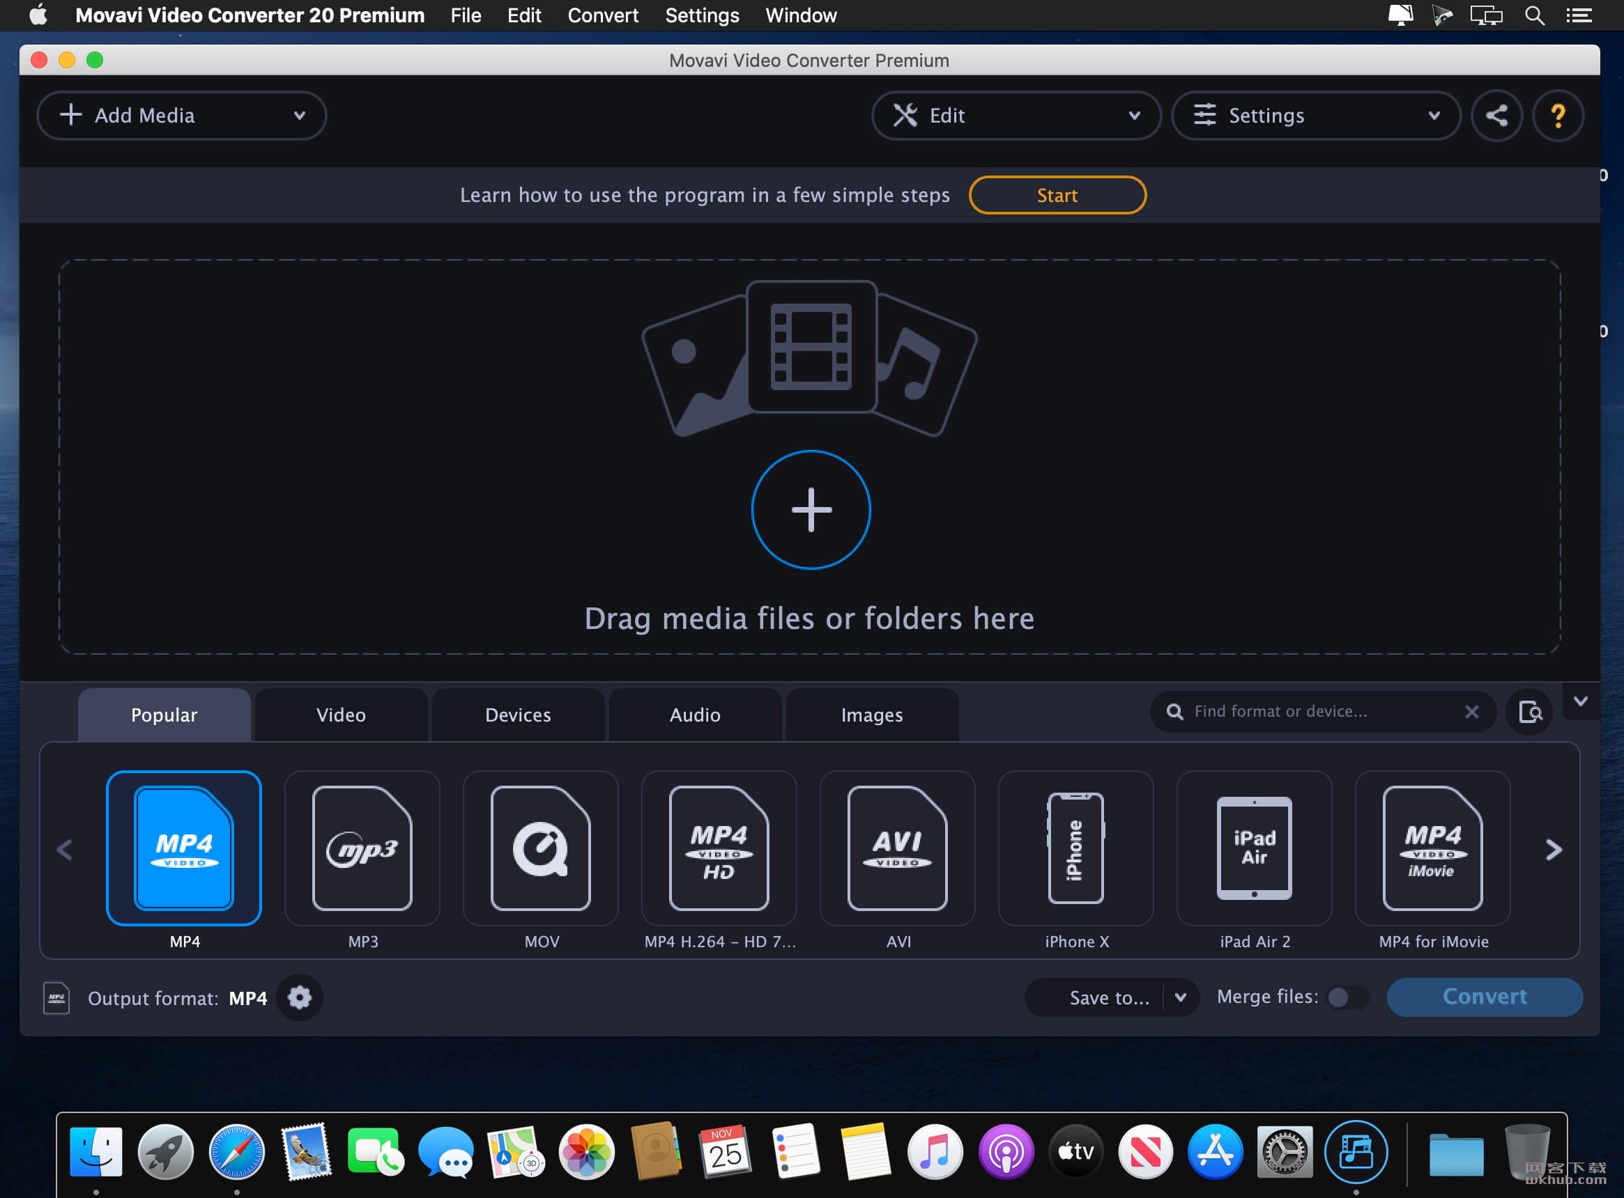Click the detect device icon

pyautogui.click(x=1530, y=712)
